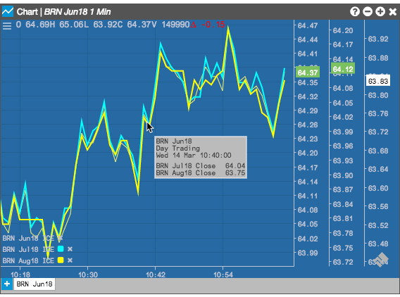Click the BRN Jul18 ICE legend label
The height and width of the screenshot is (297, 400).
click(28, 249)
